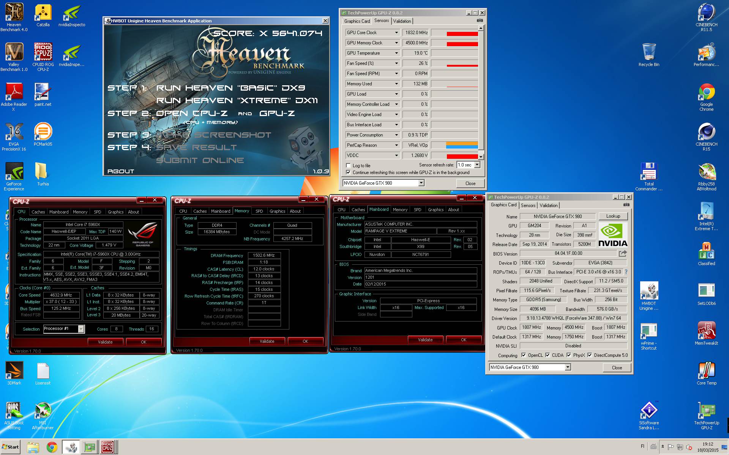Open TechPowerUp GPU-Z desktop shortcut

[x=707, y=415]
